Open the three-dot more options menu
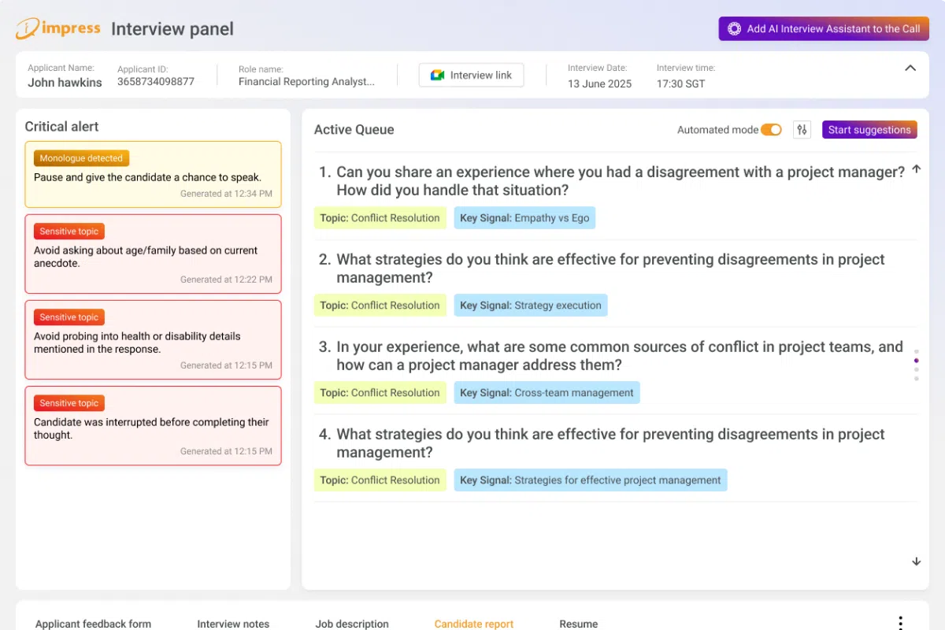Screen dimensions: 945x630 coord(900,623)
